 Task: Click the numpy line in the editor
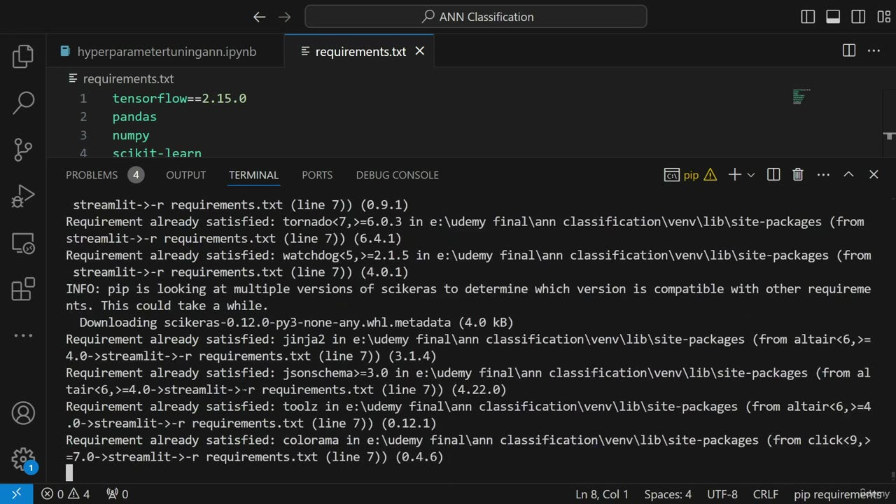(x=131, y=135)
